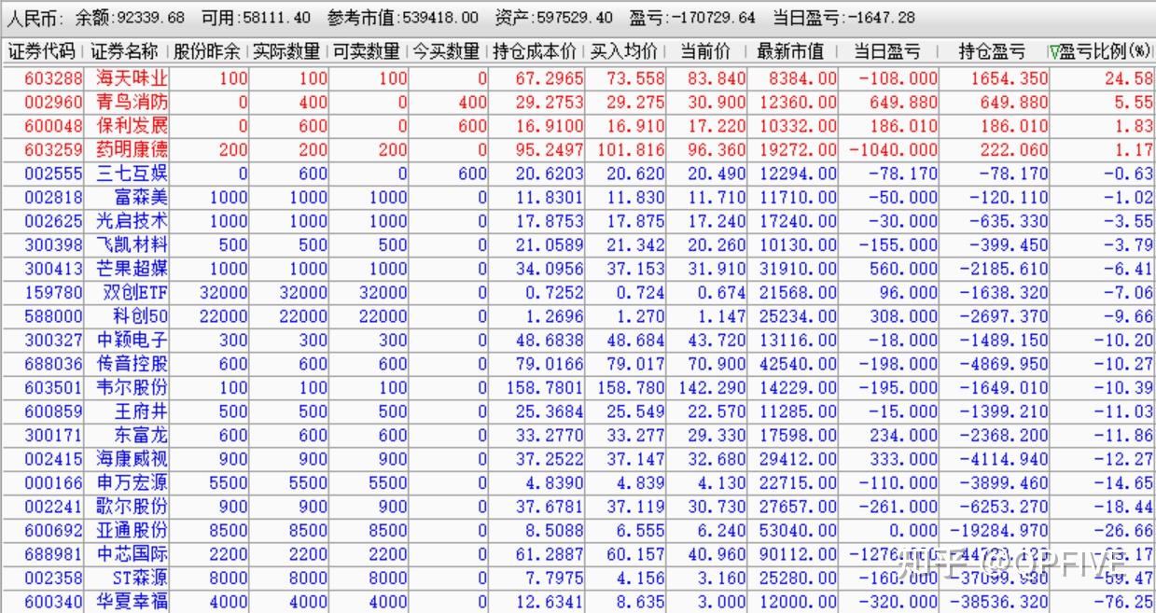
Task: Click 华夏幸福 profit ratio -76.25
Action: (1125, 602)
